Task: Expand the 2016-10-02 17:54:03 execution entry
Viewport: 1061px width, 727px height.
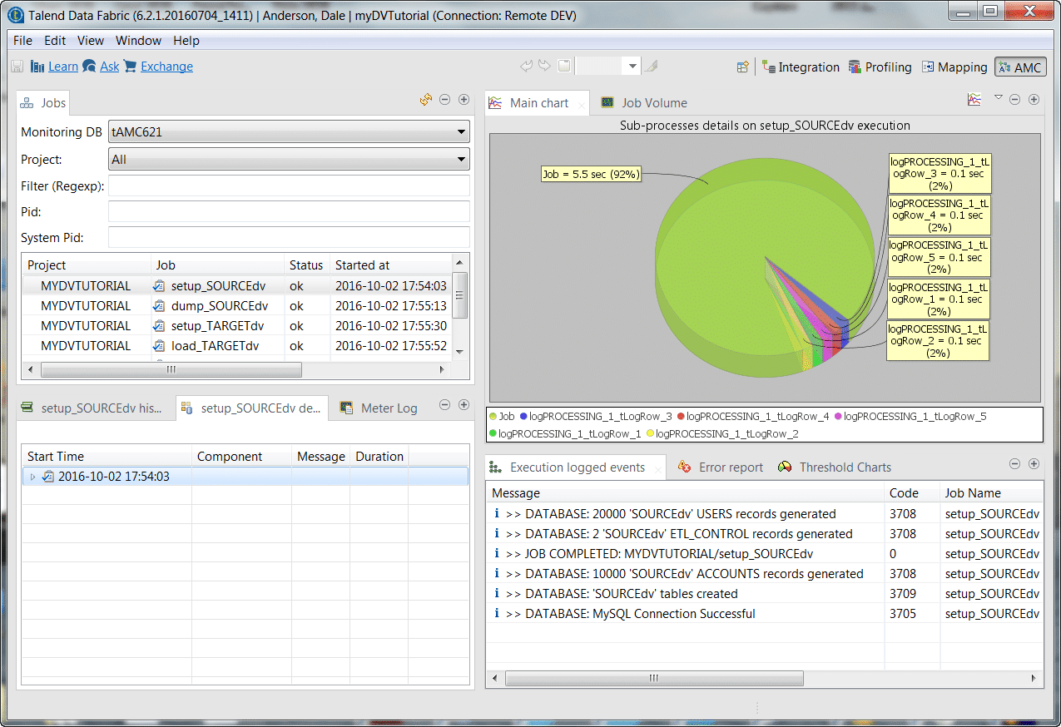Action: click(x=32, y=474)
